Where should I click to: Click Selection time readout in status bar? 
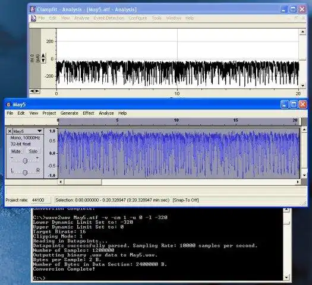pos(112,200)
